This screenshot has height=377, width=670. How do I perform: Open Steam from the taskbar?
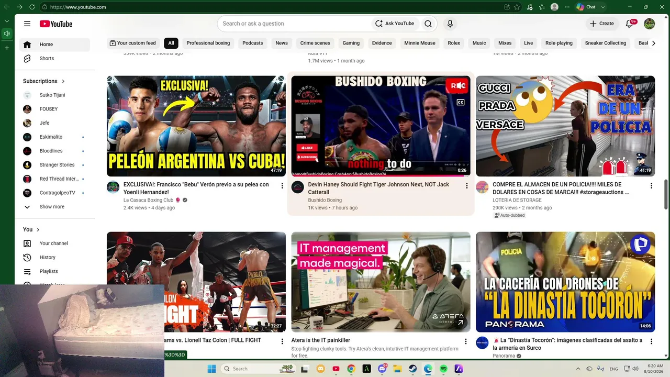[x=412, y=369]
